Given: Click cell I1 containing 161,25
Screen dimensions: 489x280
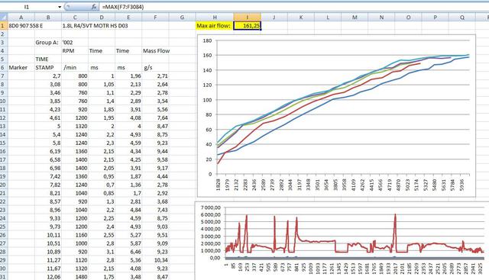Looking at the screenshot, I should (x=248, y=26).
